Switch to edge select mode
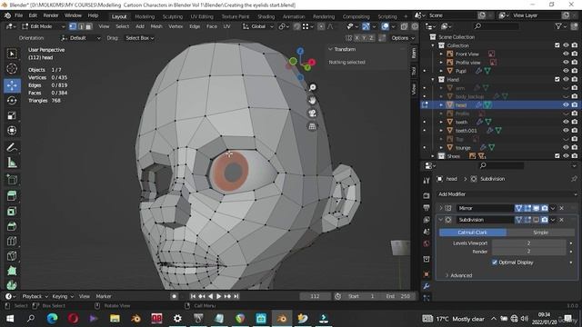 (x=81, y=26)
